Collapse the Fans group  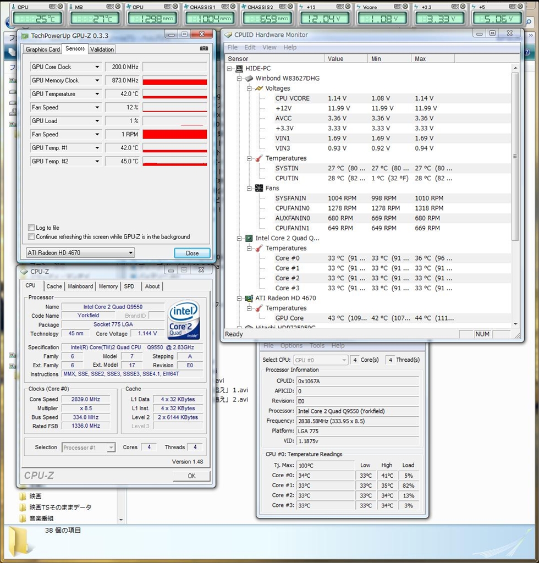pyautogui.click(x=249, y=188)
